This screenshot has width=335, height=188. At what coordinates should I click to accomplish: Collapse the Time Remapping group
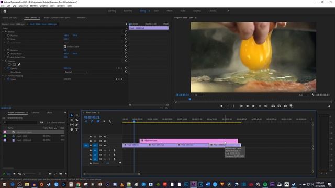3,76
